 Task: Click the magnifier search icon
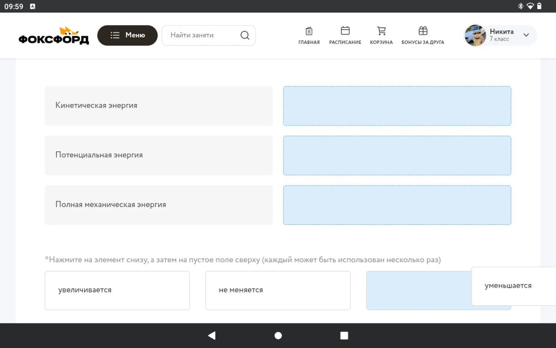tap(245, 35)
